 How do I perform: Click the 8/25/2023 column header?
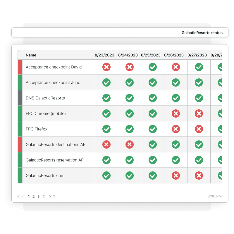pos(151,55)
